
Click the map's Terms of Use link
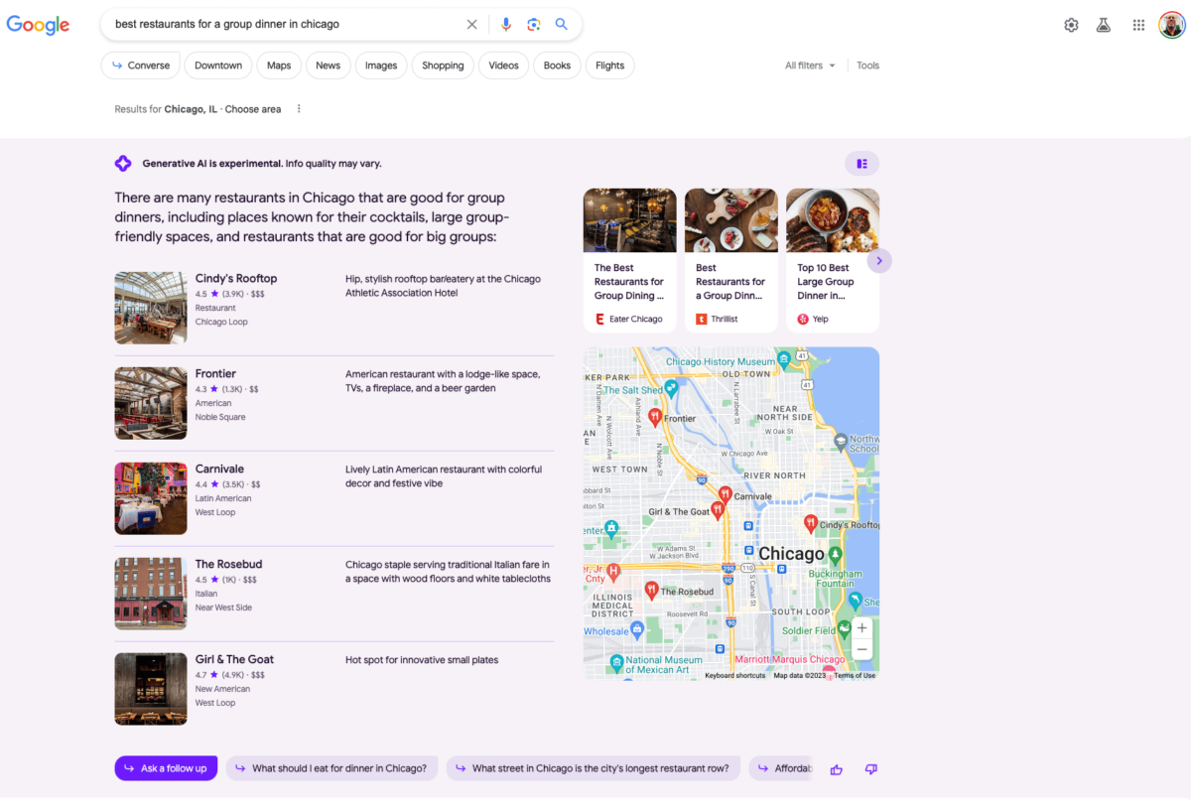point(855,676)
